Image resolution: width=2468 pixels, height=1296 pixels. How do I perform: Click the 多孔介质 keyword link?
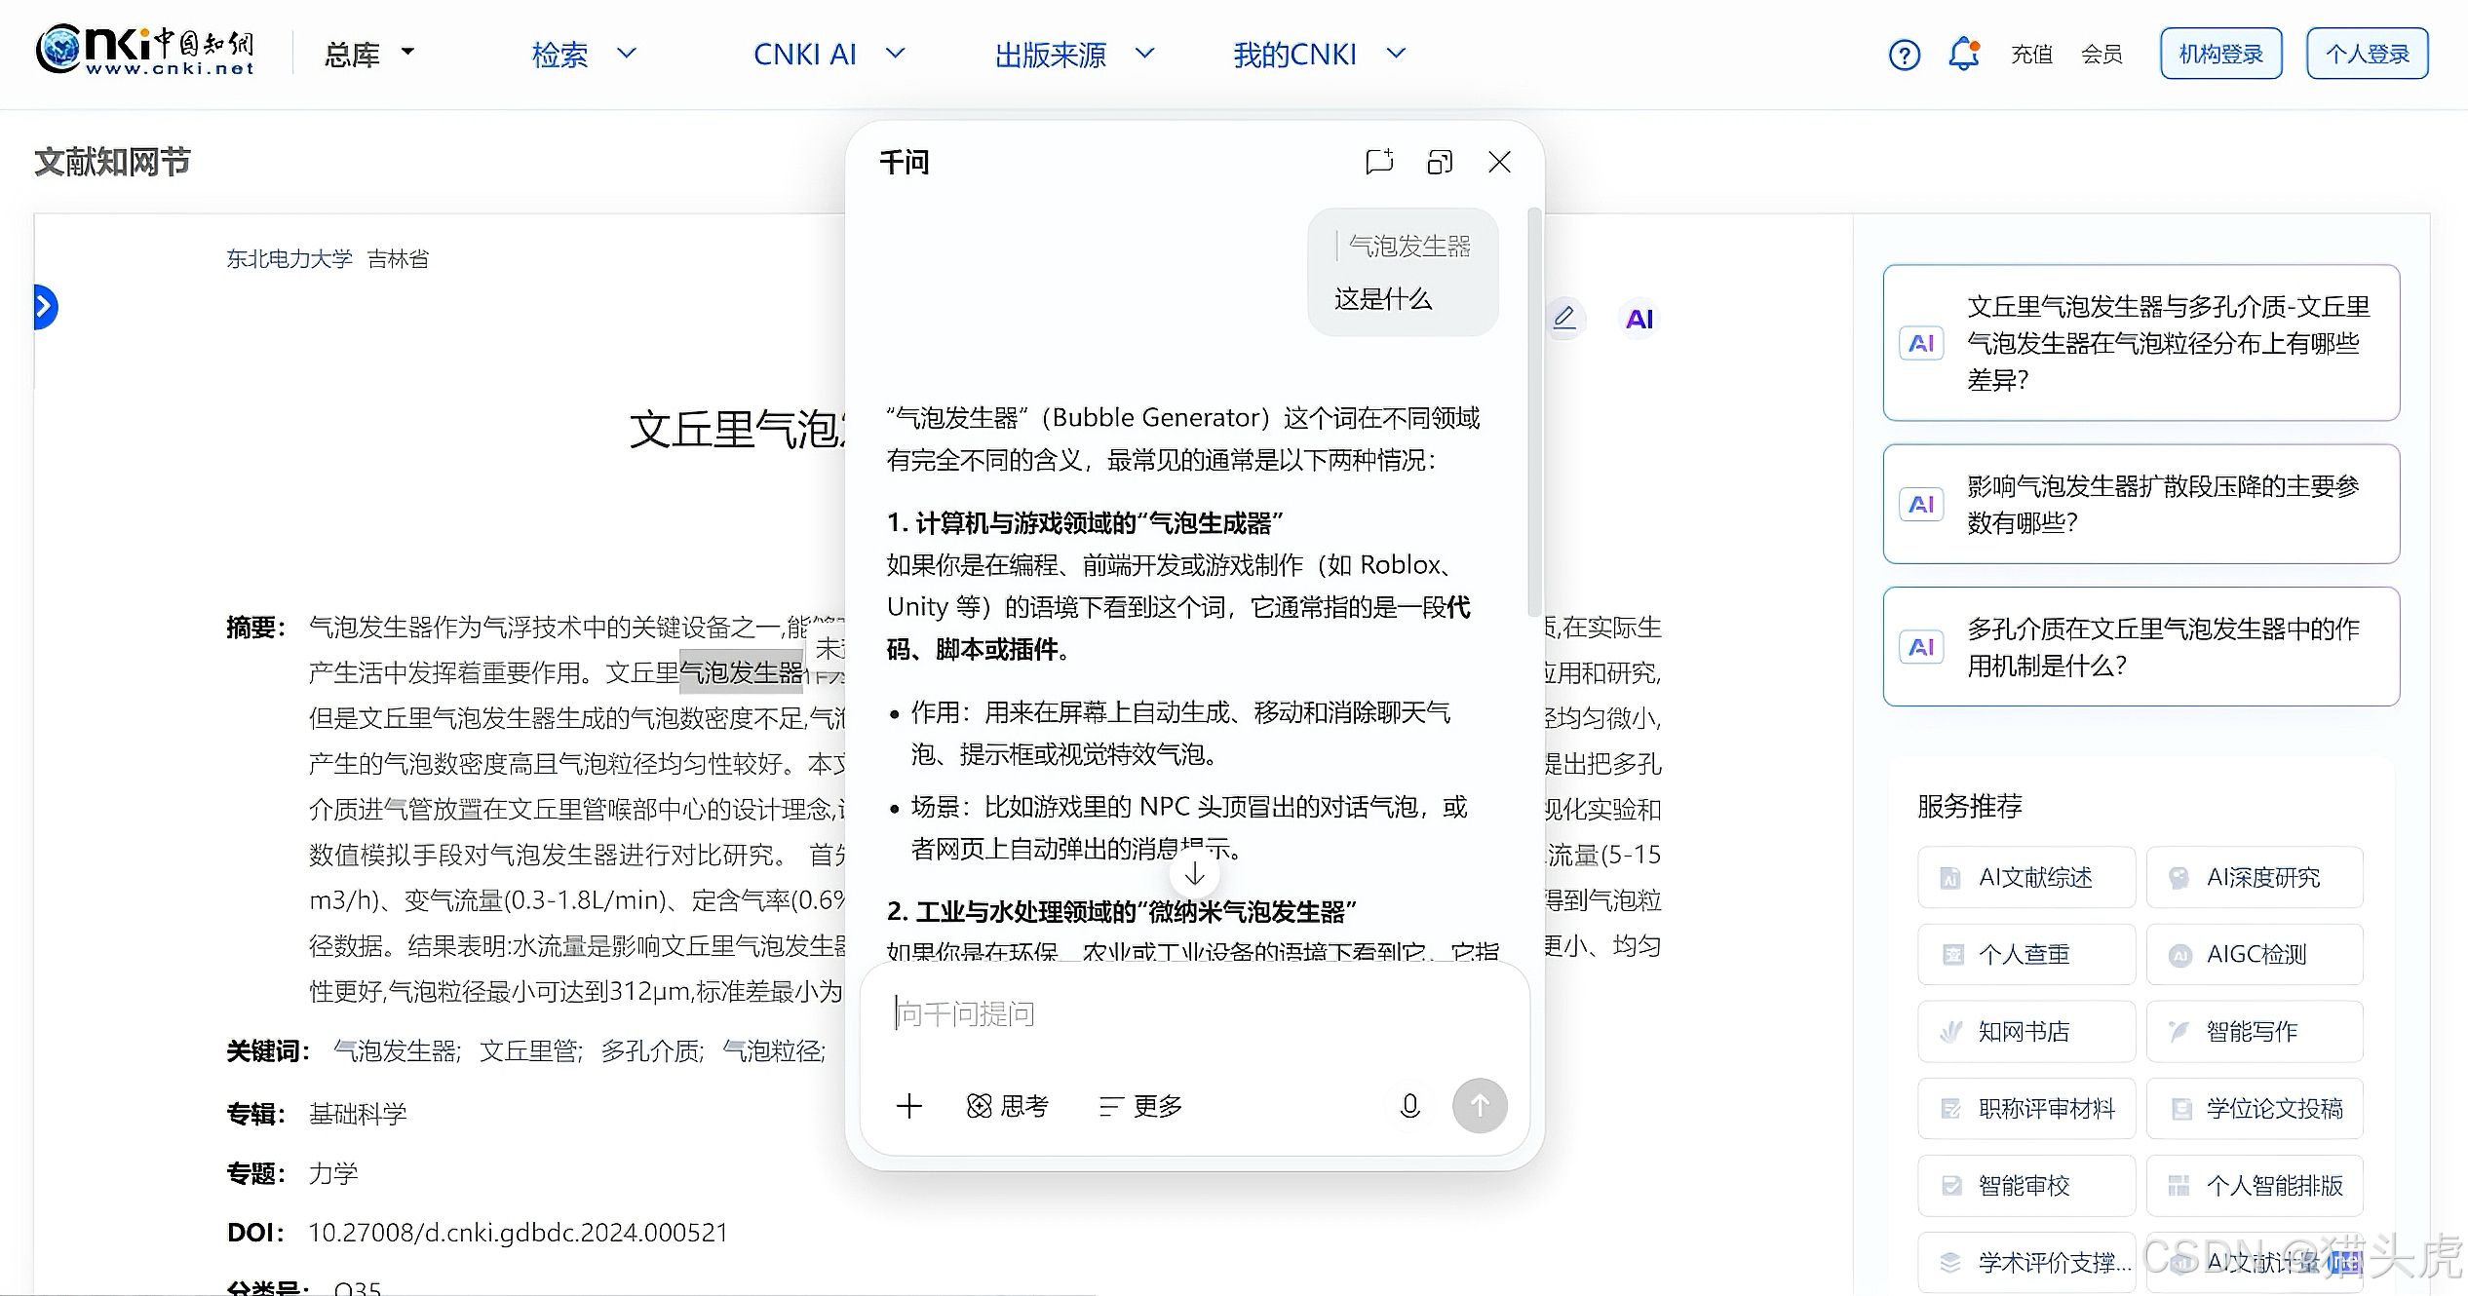click(651, 1051)
